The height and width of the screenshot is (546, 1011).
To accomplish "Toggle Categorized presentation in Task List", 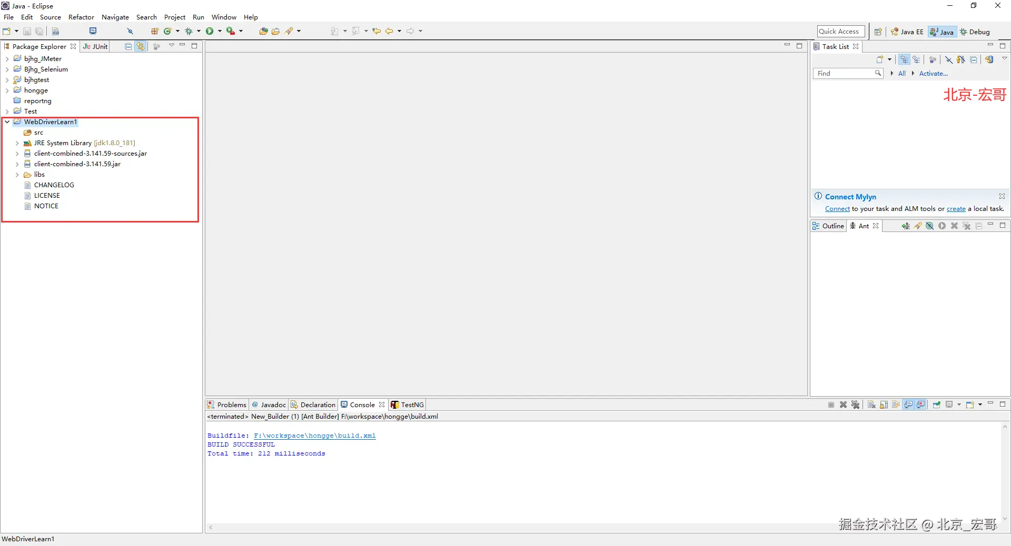I will pyautogui.click(x=904, y=59).
